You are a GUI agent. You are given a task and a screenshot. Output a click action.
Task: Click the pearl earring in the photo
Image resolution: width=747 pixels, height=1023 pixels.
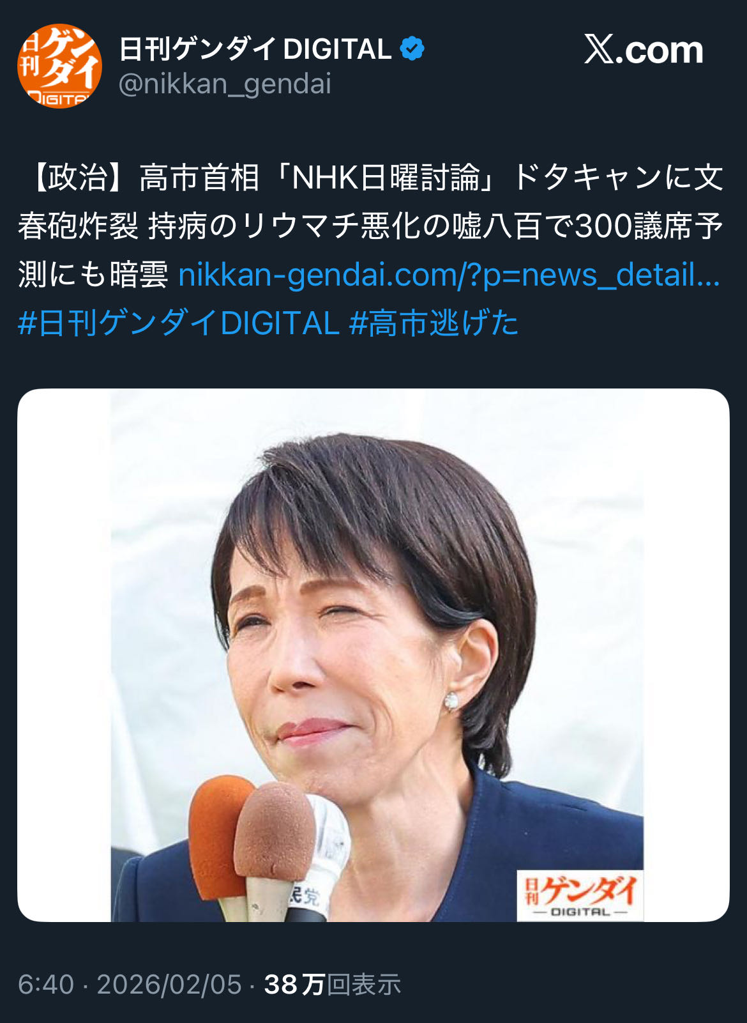(x=451, y=701)
